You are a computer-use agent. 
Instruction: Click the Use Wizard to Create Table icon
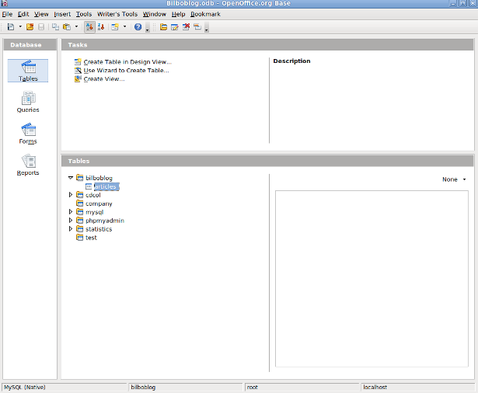coord(78,71)
